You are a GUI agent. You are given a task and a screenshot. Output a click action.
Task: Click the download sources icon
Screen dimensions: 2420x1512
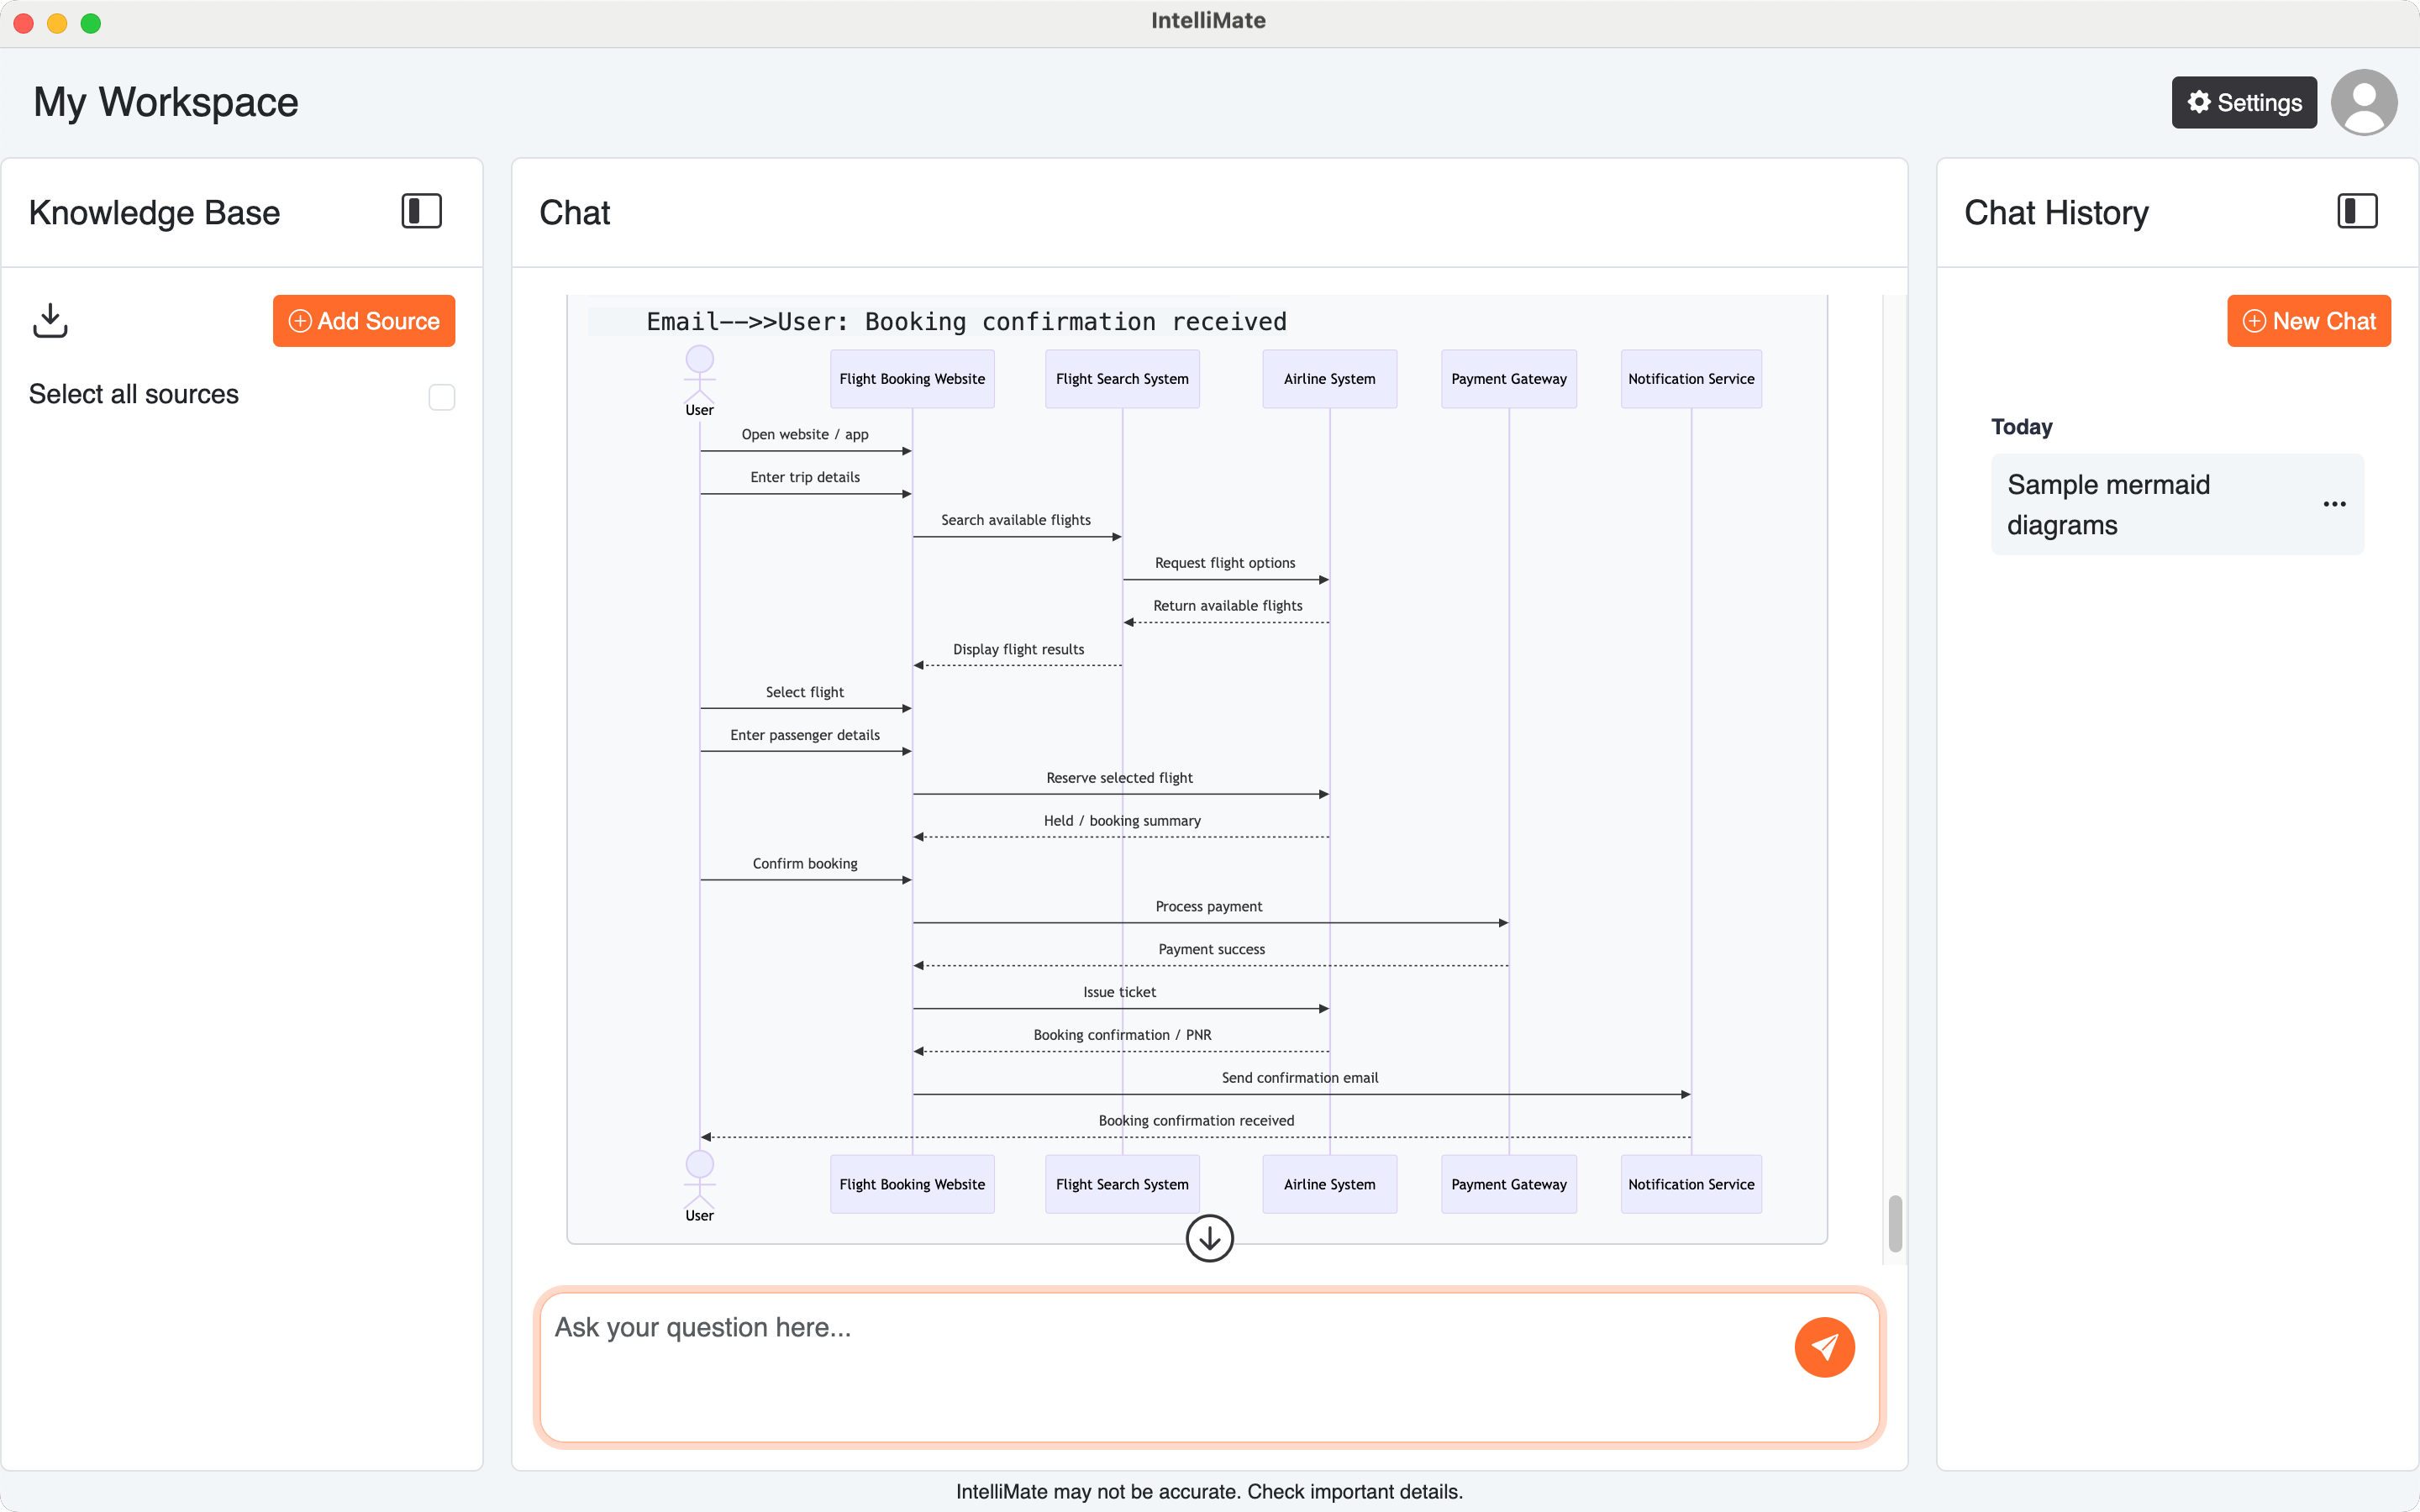pyautogui.click(x=50, y=320)
